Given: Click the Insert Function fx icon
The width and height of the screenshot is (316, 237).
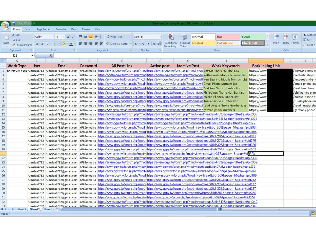Looking at the screenshot, I should pyautogui.click(x=51, y=55).
